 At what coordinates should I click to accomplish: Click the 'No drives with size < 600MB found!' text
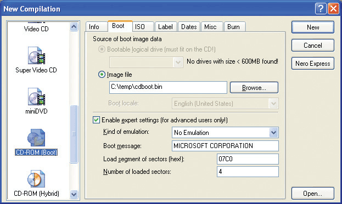(x=232, y=61)
